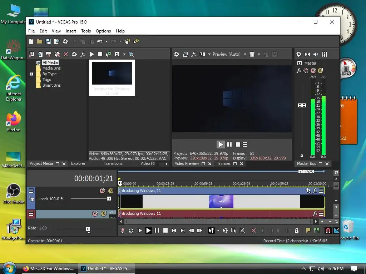Image resolution: width=366 pixels, height=274 pixels.
Task: Open Firefox from taskbar
Action: click(49, 269)
